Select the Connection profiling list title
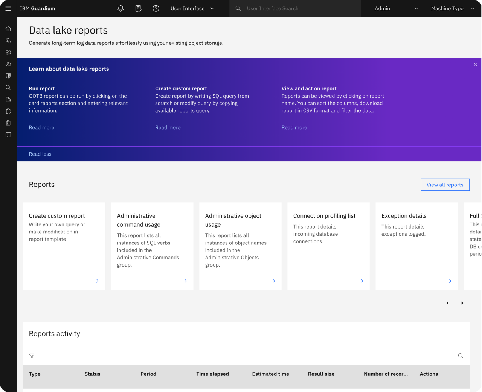 tap(324, 216)
